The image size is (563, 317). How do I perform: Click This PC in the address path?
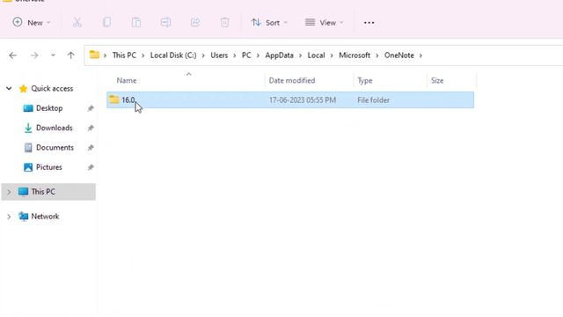click(124, 55)
